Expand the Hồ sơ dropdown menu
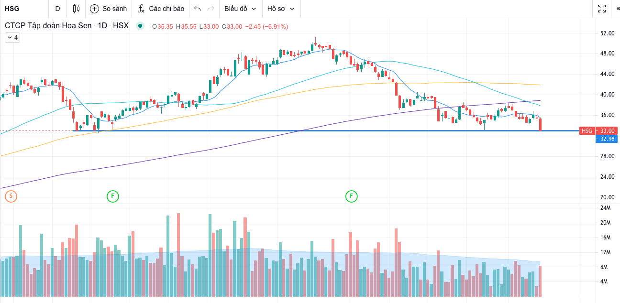The width and height of the screenshot is (620, 303). (x=281, y=9)
